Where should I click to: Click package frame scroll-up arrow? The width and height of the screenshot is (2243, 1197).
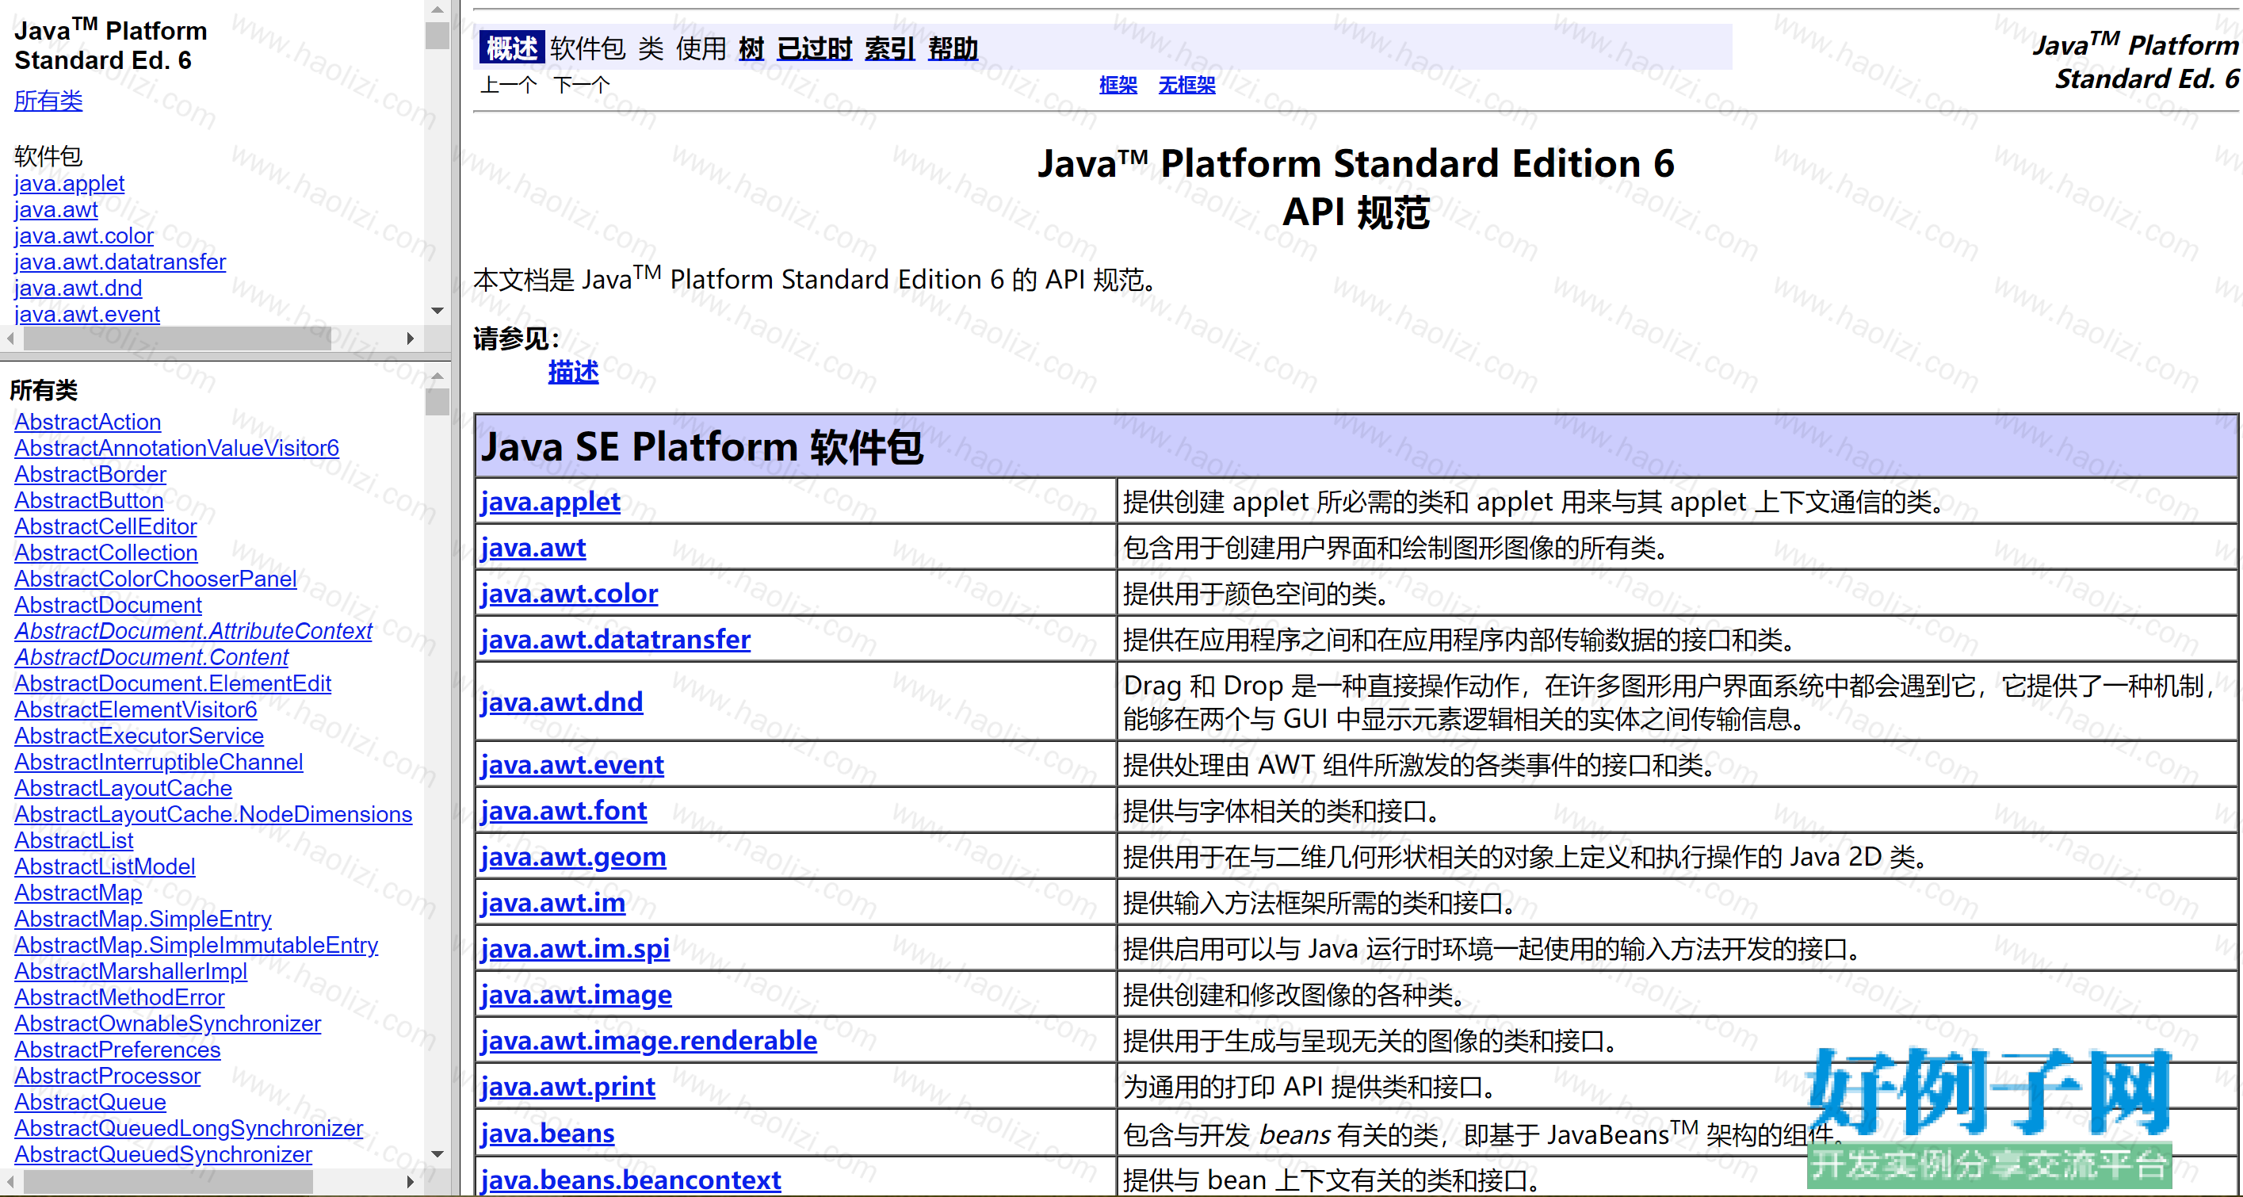point(437,10)
